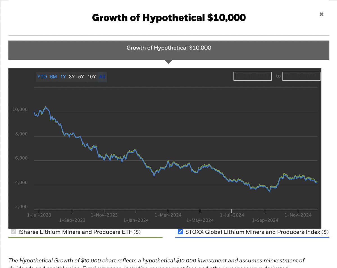The width and height of the screenshot is (337, 268).
Task: Click the 1-Nov-2023 axis label
Action: coord(104,215)
